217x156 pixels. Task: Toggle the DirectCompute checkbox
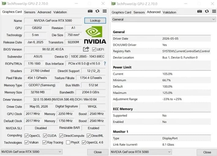[61, 136]
